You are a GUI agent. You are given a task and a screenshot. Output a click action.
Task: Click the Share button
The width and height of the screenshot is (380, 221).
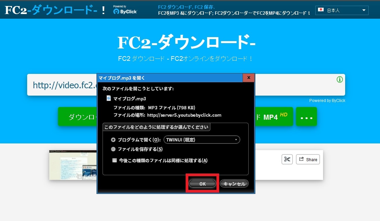(x=308, y=159)
